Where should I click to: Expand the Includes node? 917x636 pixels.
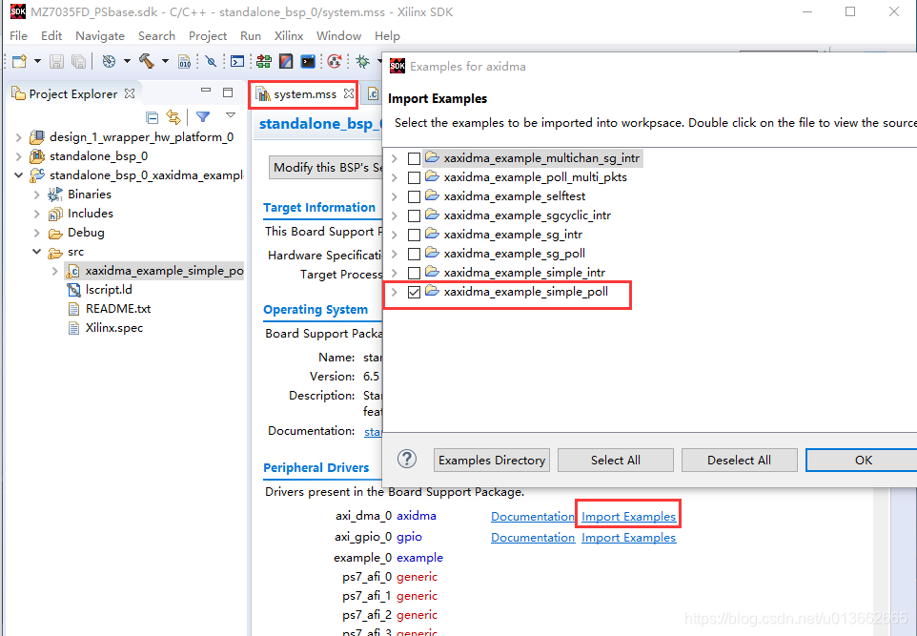[37, 215]
